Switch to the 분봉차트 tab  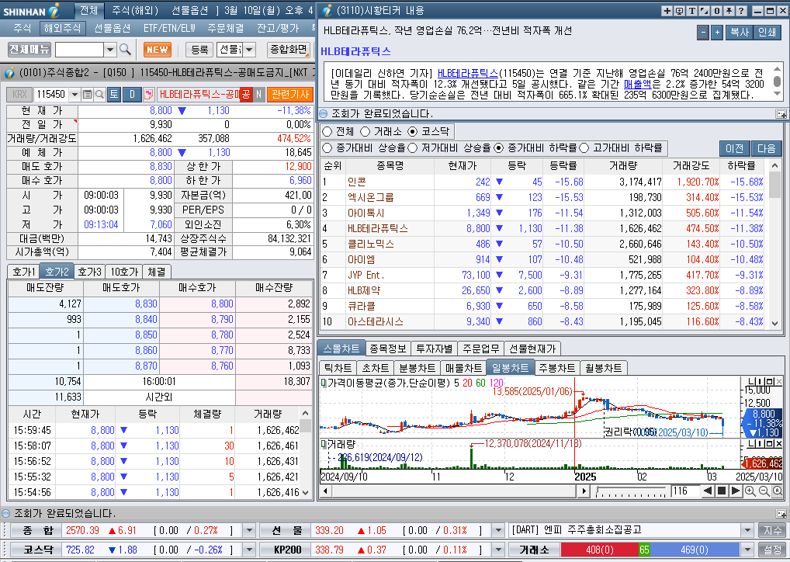(x=417, y=368)
